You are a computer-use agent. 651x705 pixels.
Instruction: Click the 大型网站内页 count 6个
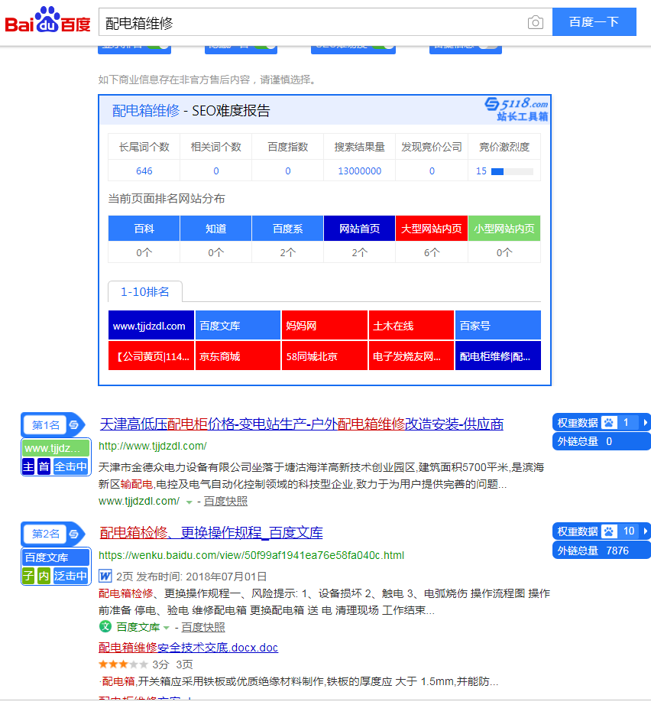click(x=431, y=252)
